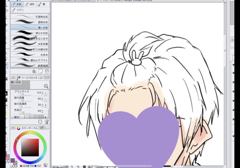Select the purple main color swatch
This screenshot has width=240, height=168.
click(x=13, y=161)
